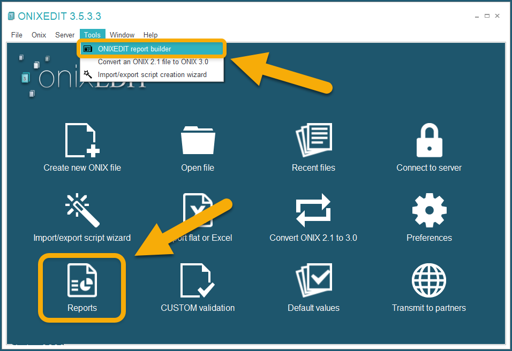Minimize the ONIXEDIT window
This screenshot has width=512, height=351.
click(477, 16)
